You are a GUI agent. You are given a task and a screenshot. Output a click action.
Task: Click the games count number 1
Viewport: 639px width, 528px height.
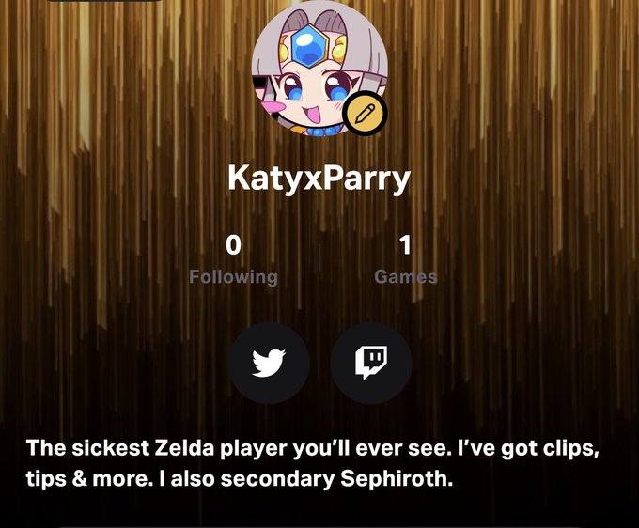pos(406,245)
